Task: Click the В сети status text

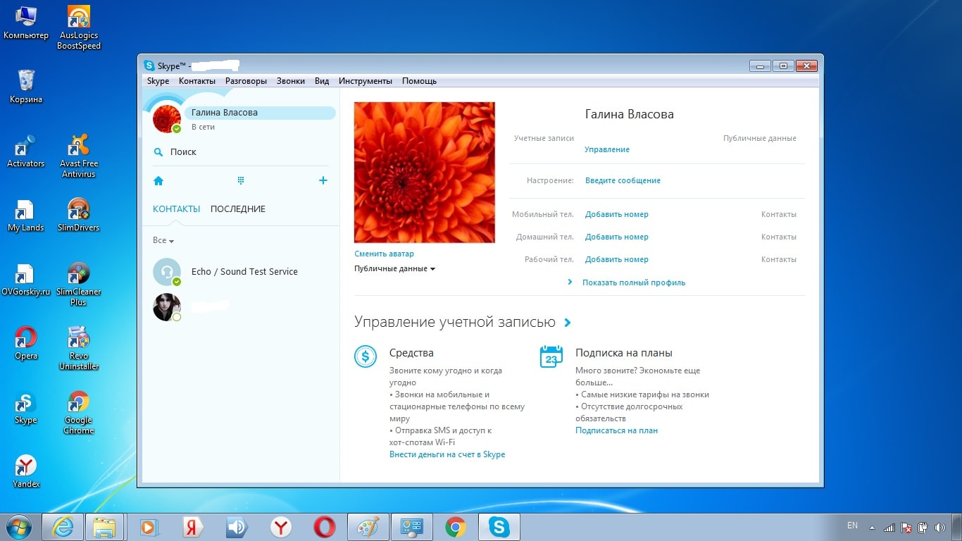Action: coord(204,128)
